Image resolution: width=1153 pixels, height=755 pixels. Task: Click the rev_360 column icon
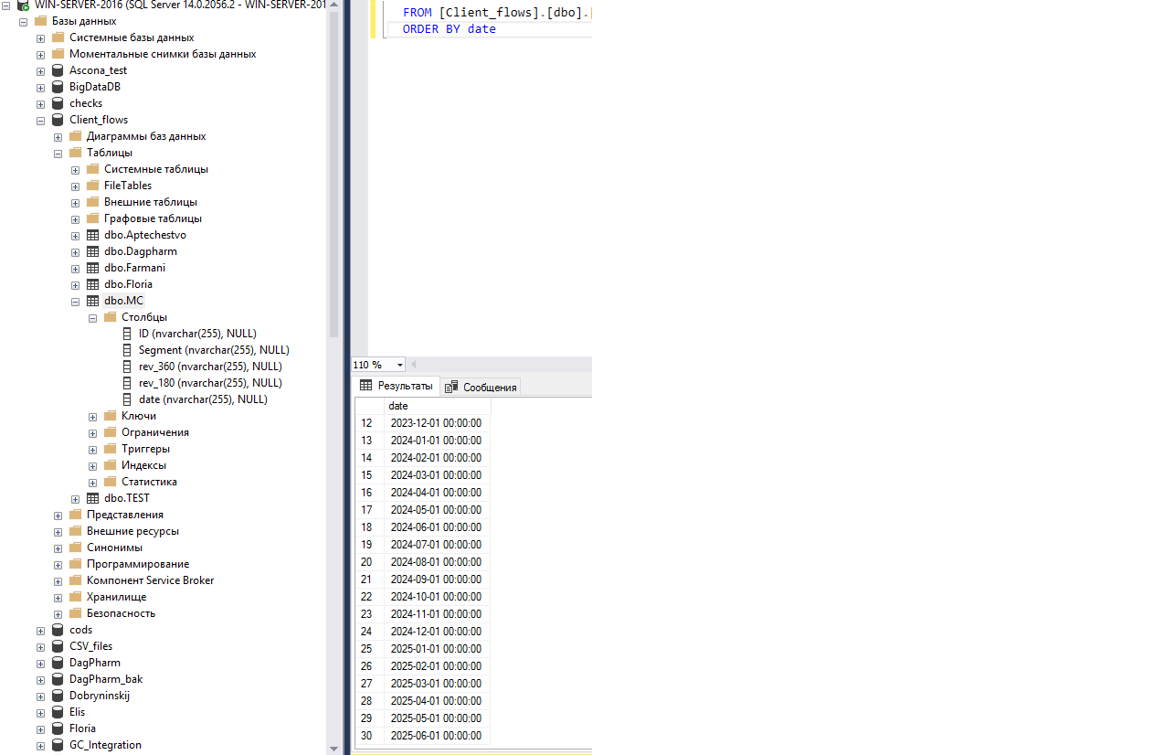click(x=128, y=367)
